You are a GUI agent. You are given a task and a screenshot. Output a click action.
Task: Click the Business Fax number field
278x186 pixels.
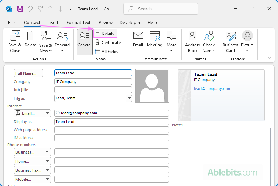click(x=111, y=170)
